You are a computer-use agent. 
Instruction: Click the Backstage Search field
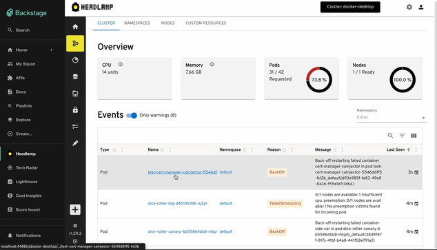click(32, 30)
